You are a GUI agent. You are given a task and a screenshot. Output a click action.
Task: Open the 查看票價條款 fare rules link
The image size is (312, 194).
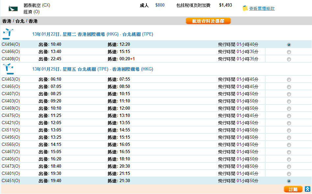262,9
